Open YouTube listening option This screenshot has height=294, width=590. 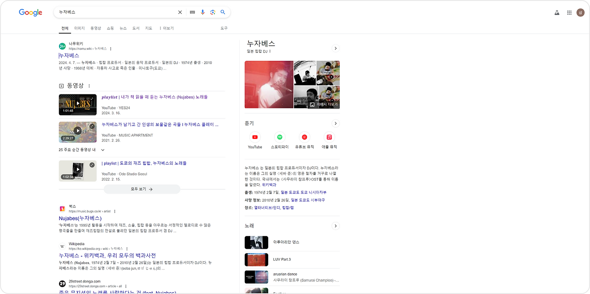[255, 141]
